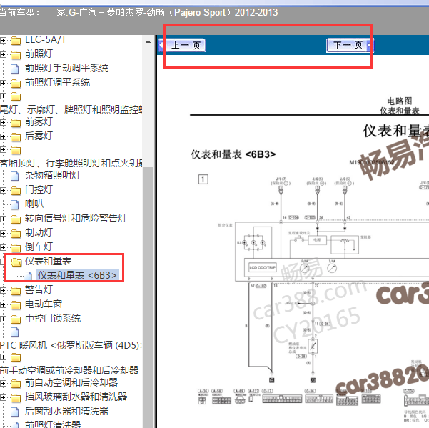Image resolution: width=429 pixels, height=428 pixels.
Task: Click the LCD ODO/TRIP component in diagram
Action: (263, 267)
